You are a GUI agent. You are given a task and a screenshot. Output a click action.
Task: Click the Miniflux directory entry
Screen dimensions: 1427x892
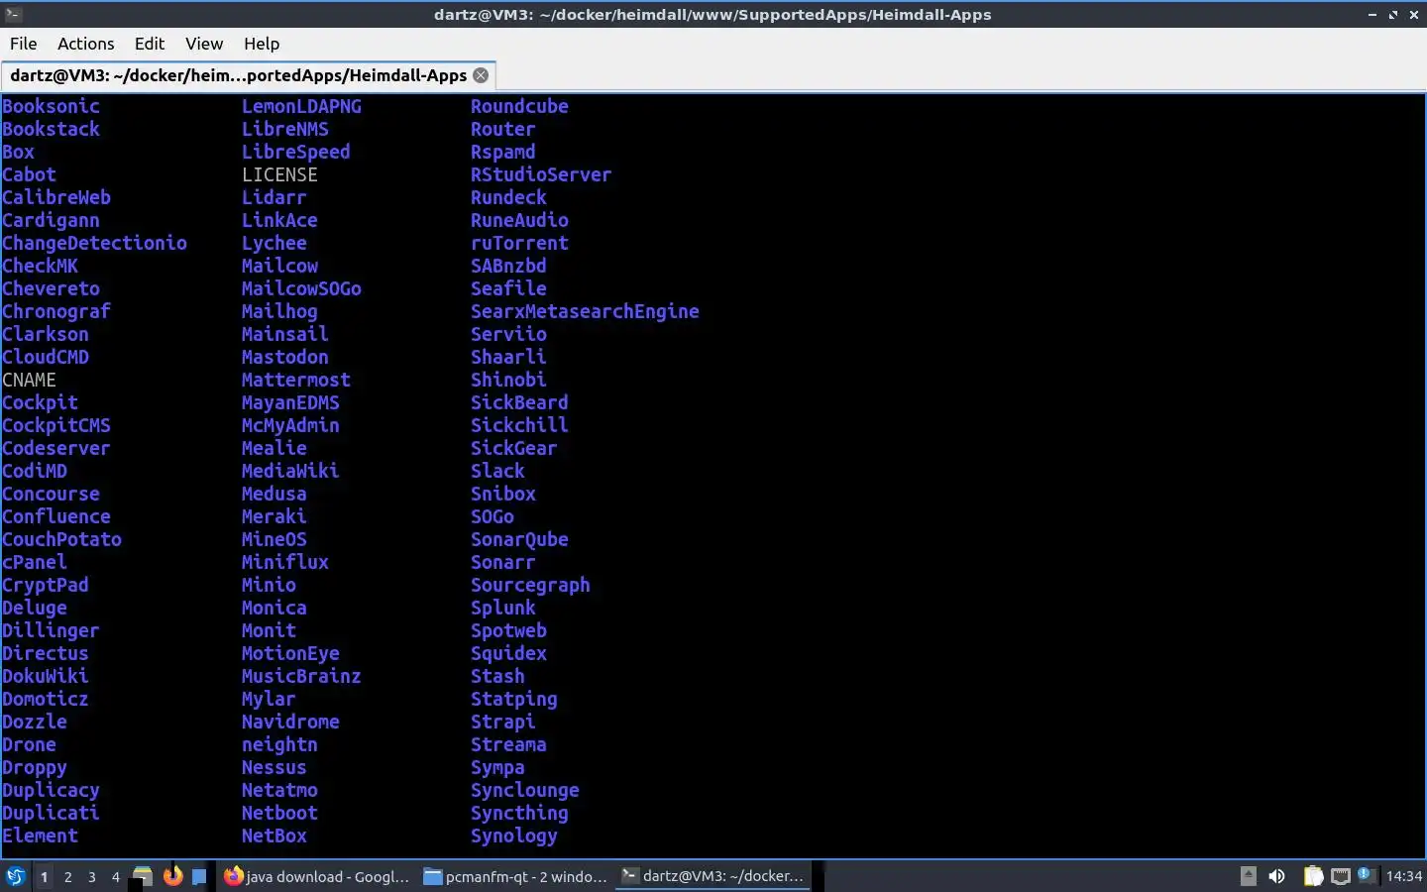click(x=285, y=562)
